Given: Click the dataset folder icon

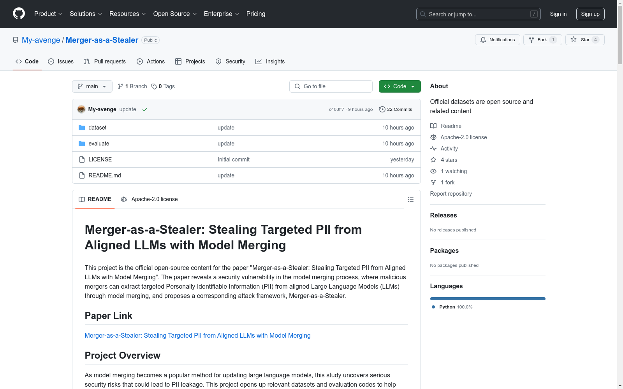Looking at the screenshot, I should click(82, 128).
